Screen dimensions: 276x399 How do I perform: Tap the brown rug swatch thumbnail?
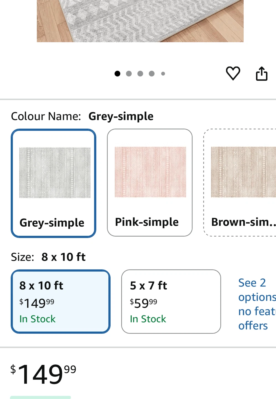[x=243, y=172]
